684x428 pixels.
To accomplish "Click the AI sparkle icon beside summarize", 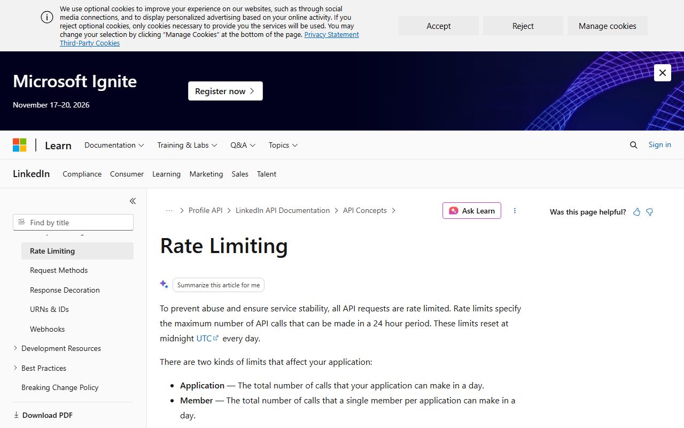I will tap(164, 285).
